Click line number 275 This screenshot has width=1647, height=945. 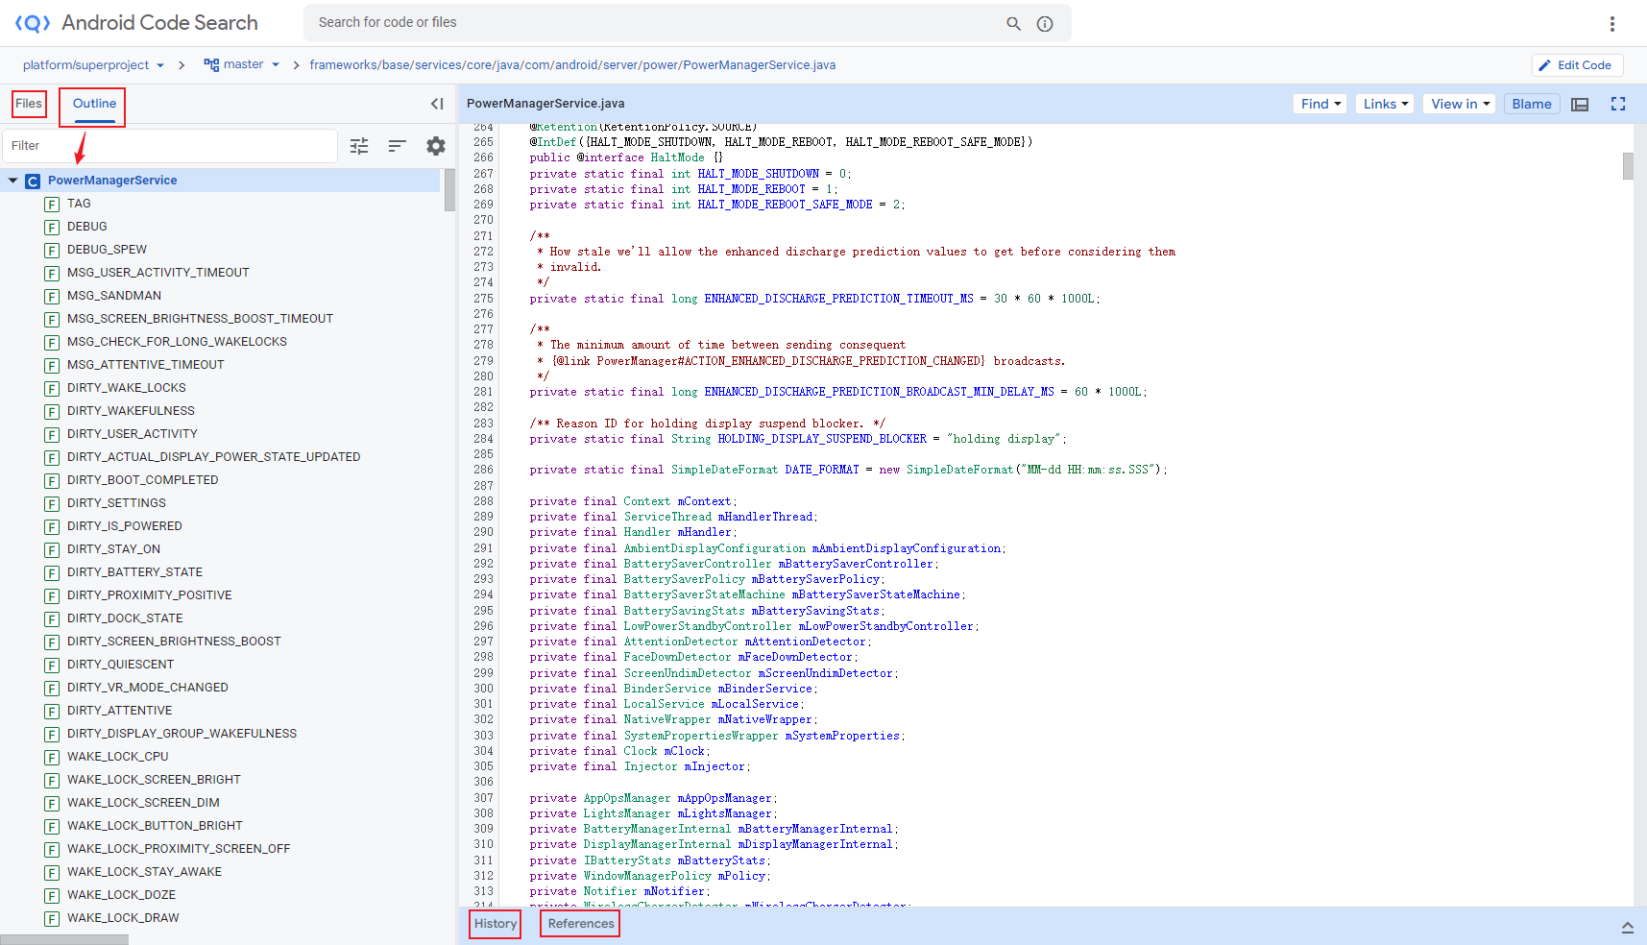coord(483,299)
